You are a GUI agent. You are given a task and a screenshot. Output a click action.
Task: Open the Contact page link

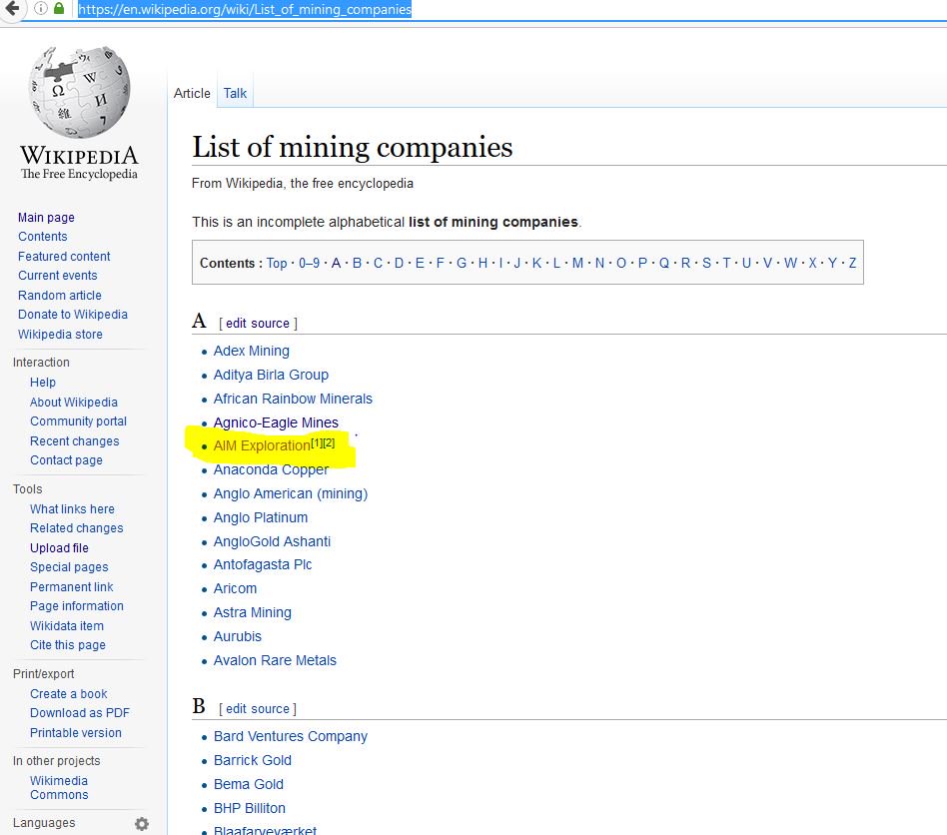click(x=67, y=460)
